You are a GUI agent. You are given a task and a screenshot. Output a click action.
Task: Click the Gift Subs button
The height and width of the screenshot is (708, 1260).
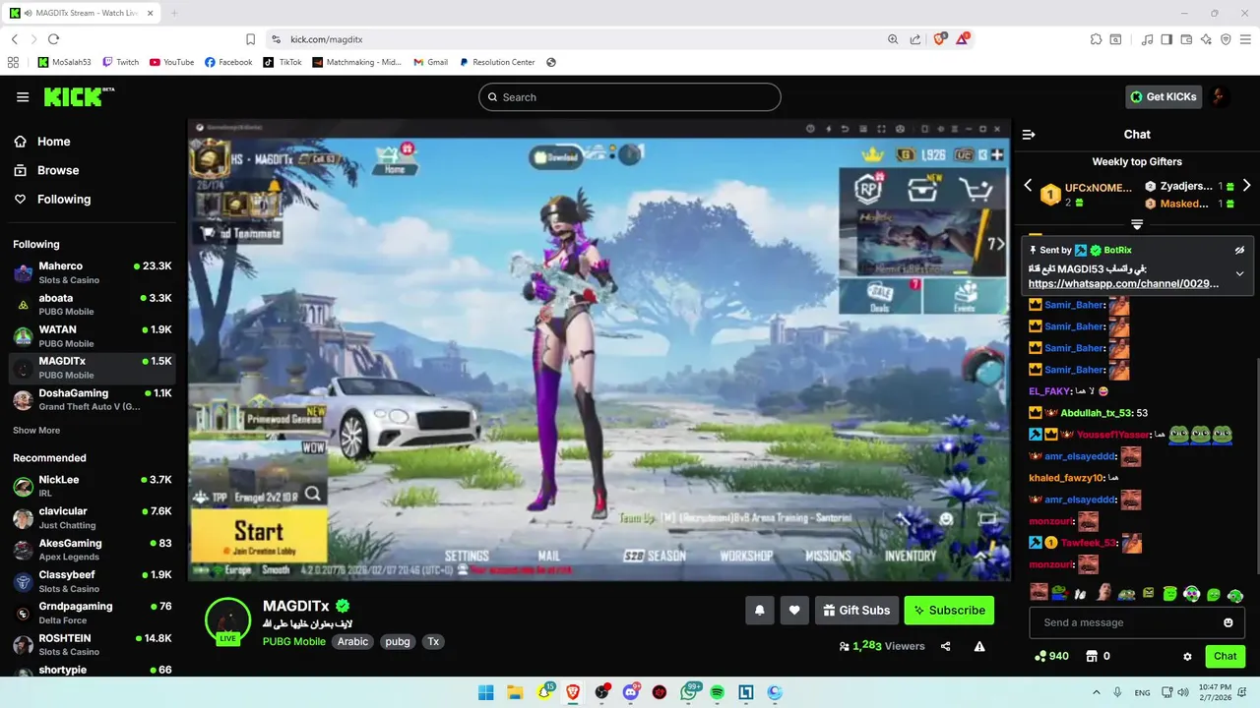coord(856,611)
